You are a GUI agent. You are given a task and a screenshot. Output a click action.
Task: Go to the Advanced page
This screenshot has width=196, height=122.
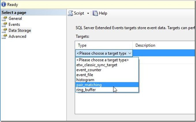pyautogui.click(x=17, y=37)
